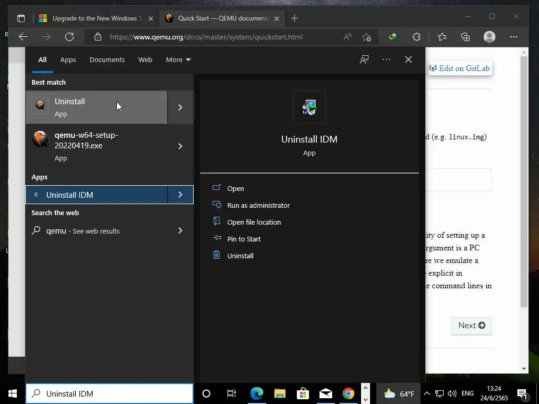539x404 pixels.
Task: Open Google Chrome from the taskbar
Action: tap(348, 393)
